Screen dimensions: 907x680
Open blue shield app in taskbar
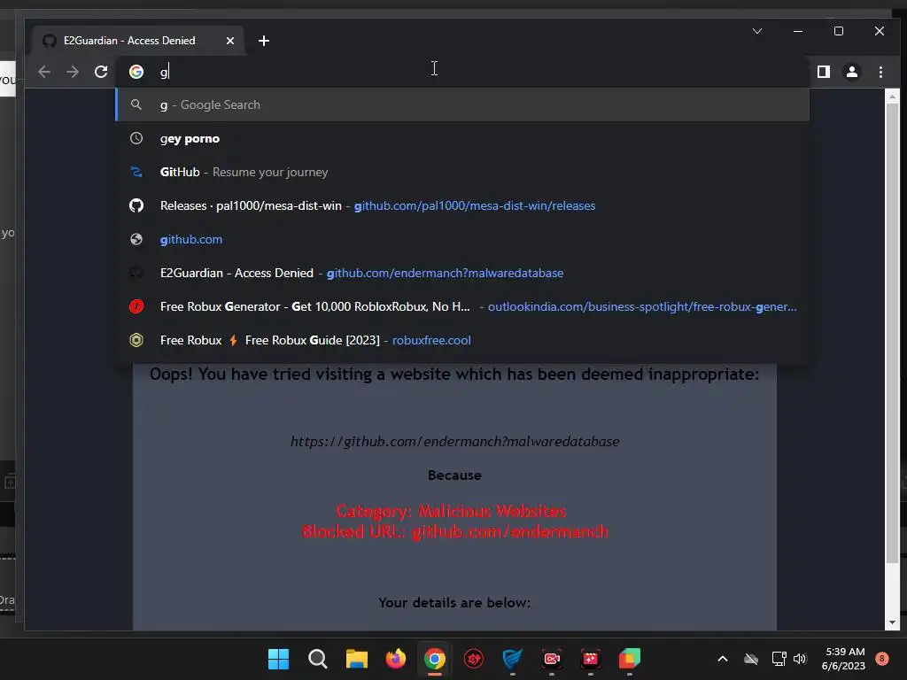513,659
